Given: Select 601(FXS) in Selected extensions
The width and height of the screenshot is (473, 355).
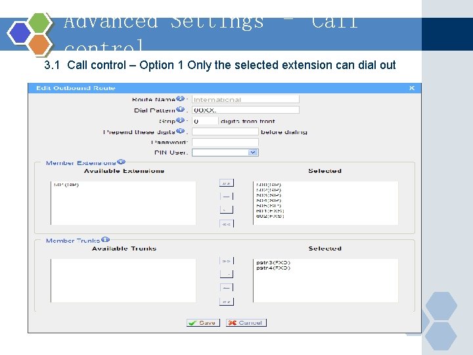Looking at the screenshot, I should click(x=270, y=211).
